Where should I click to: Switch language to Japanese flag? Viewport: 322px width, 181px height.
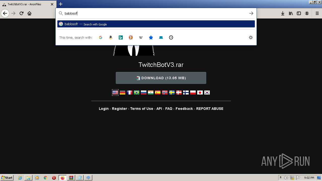(x=200, y=93)
